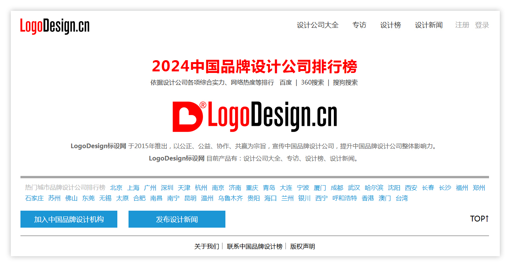Screen dimensions: 511x267
Task: Go to 设计榜 in the navigation
Action: [x=390, y=25]
